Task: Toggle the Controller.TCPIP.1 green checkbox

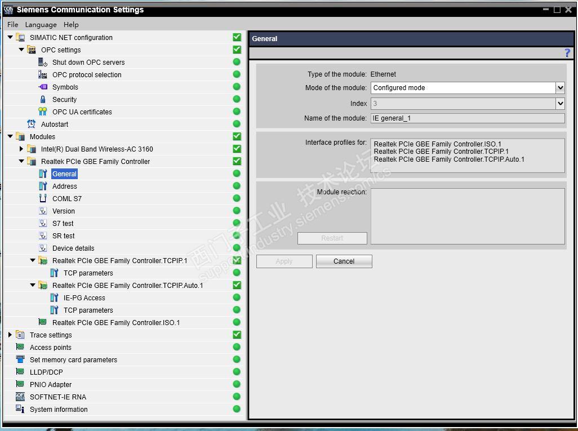Action: pos(237,260)
